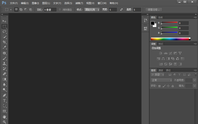Viewport: 198px width, 124px height.
Task: Select the Brush tool
Action: 4,58
